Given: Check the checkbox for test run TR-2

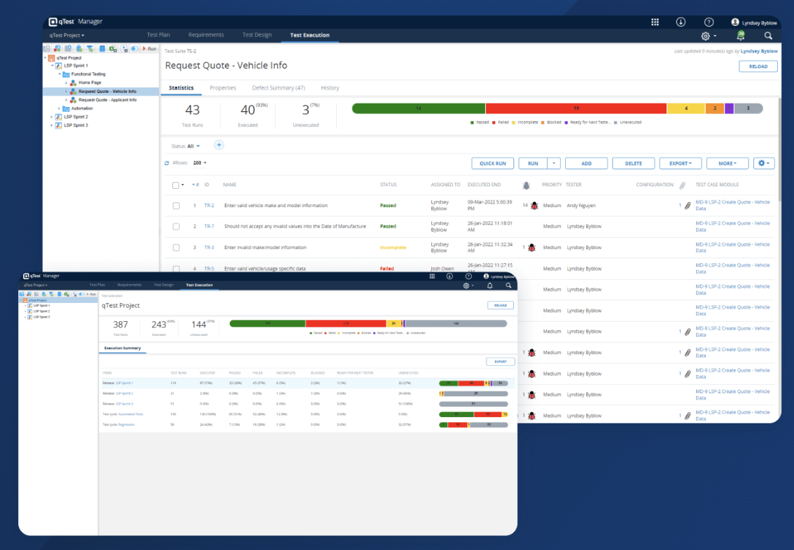Looking at the screenshot, I should point(177,205).
